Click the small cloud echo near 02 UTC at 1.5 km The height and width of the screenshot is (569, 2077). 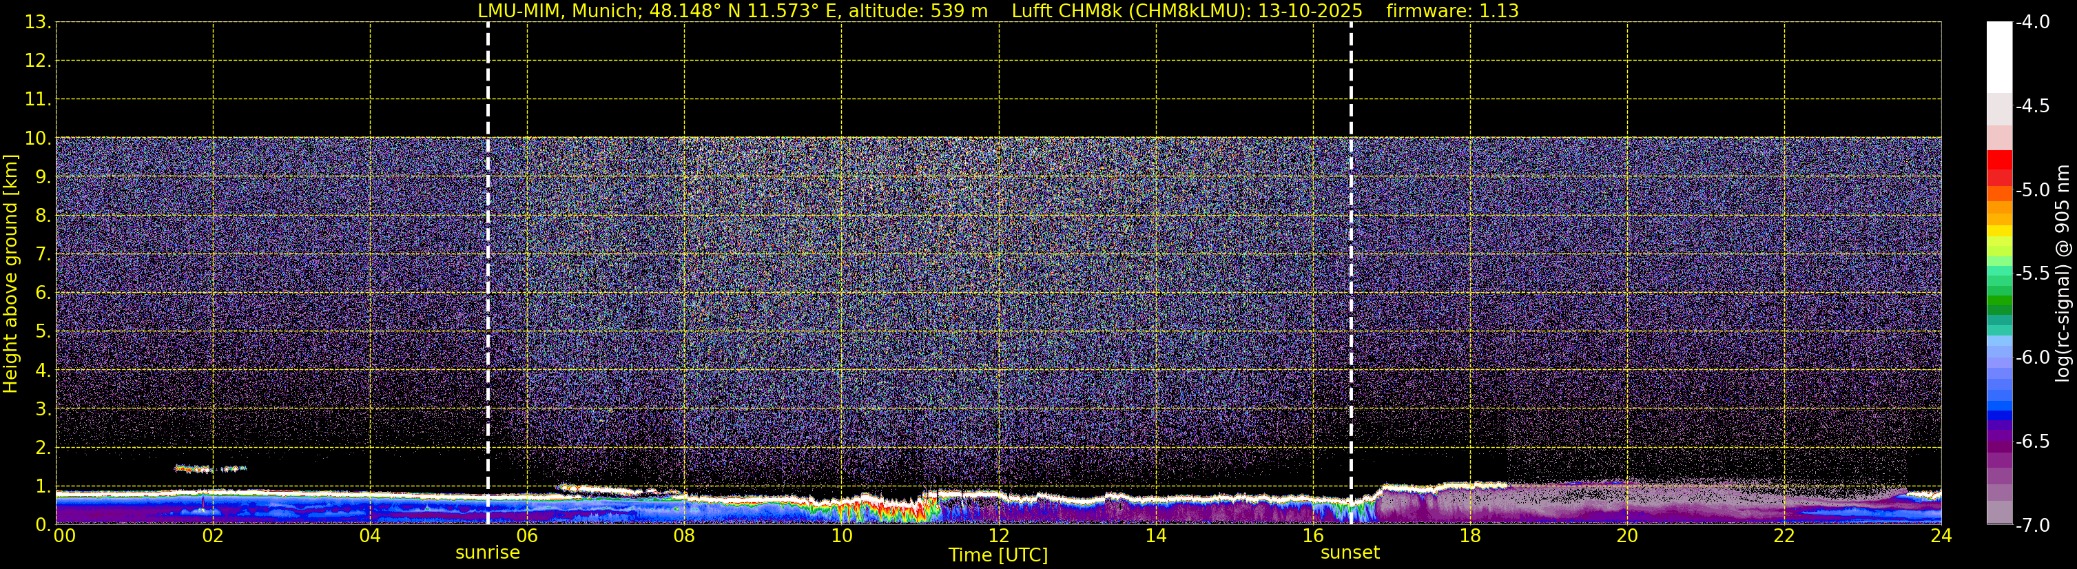coord(209,468)
